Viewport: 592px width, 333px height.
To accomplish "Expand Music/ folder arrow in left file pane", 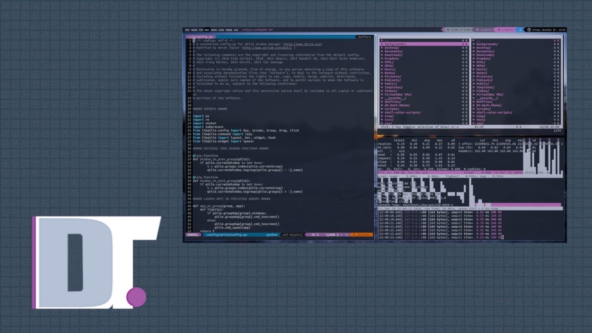I will pos(382,69).
